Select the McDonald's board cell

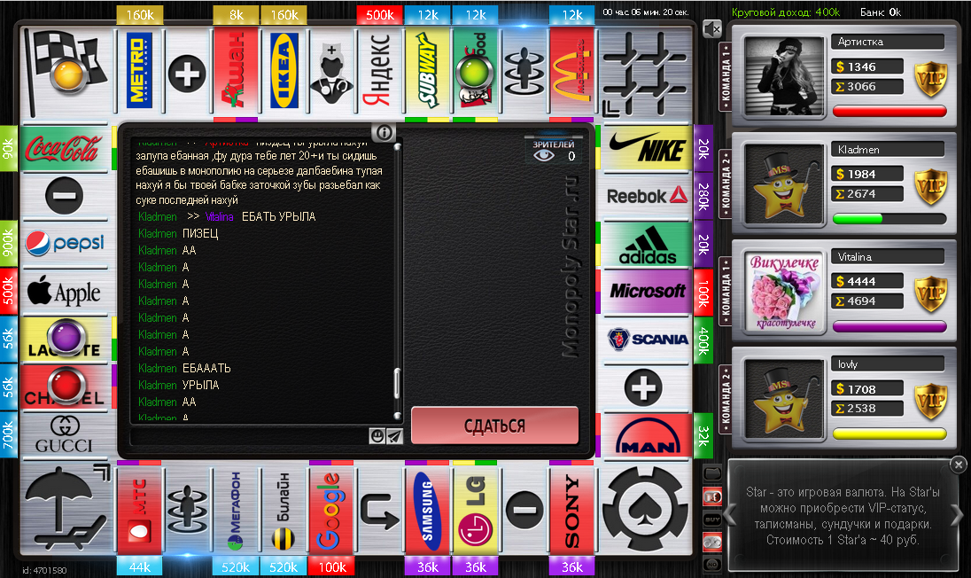point(572,70)
